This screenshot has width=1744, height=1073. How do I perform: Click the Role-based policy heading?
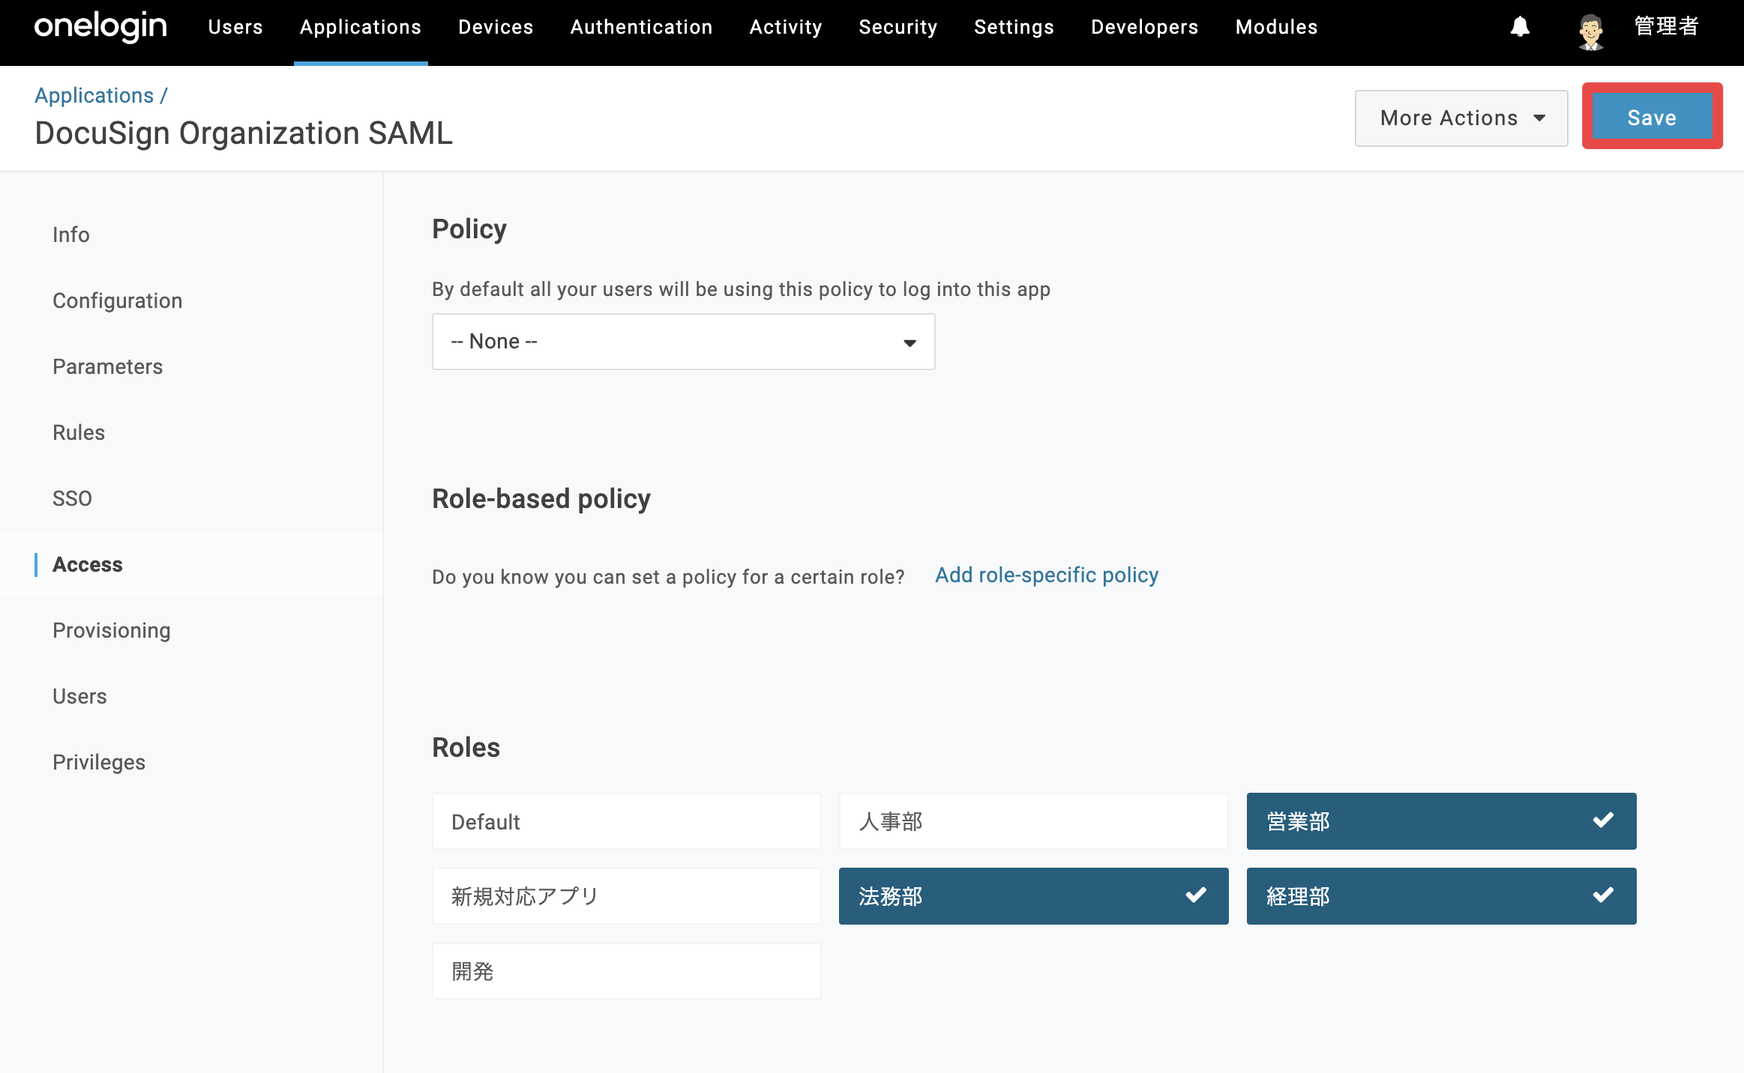541,498
